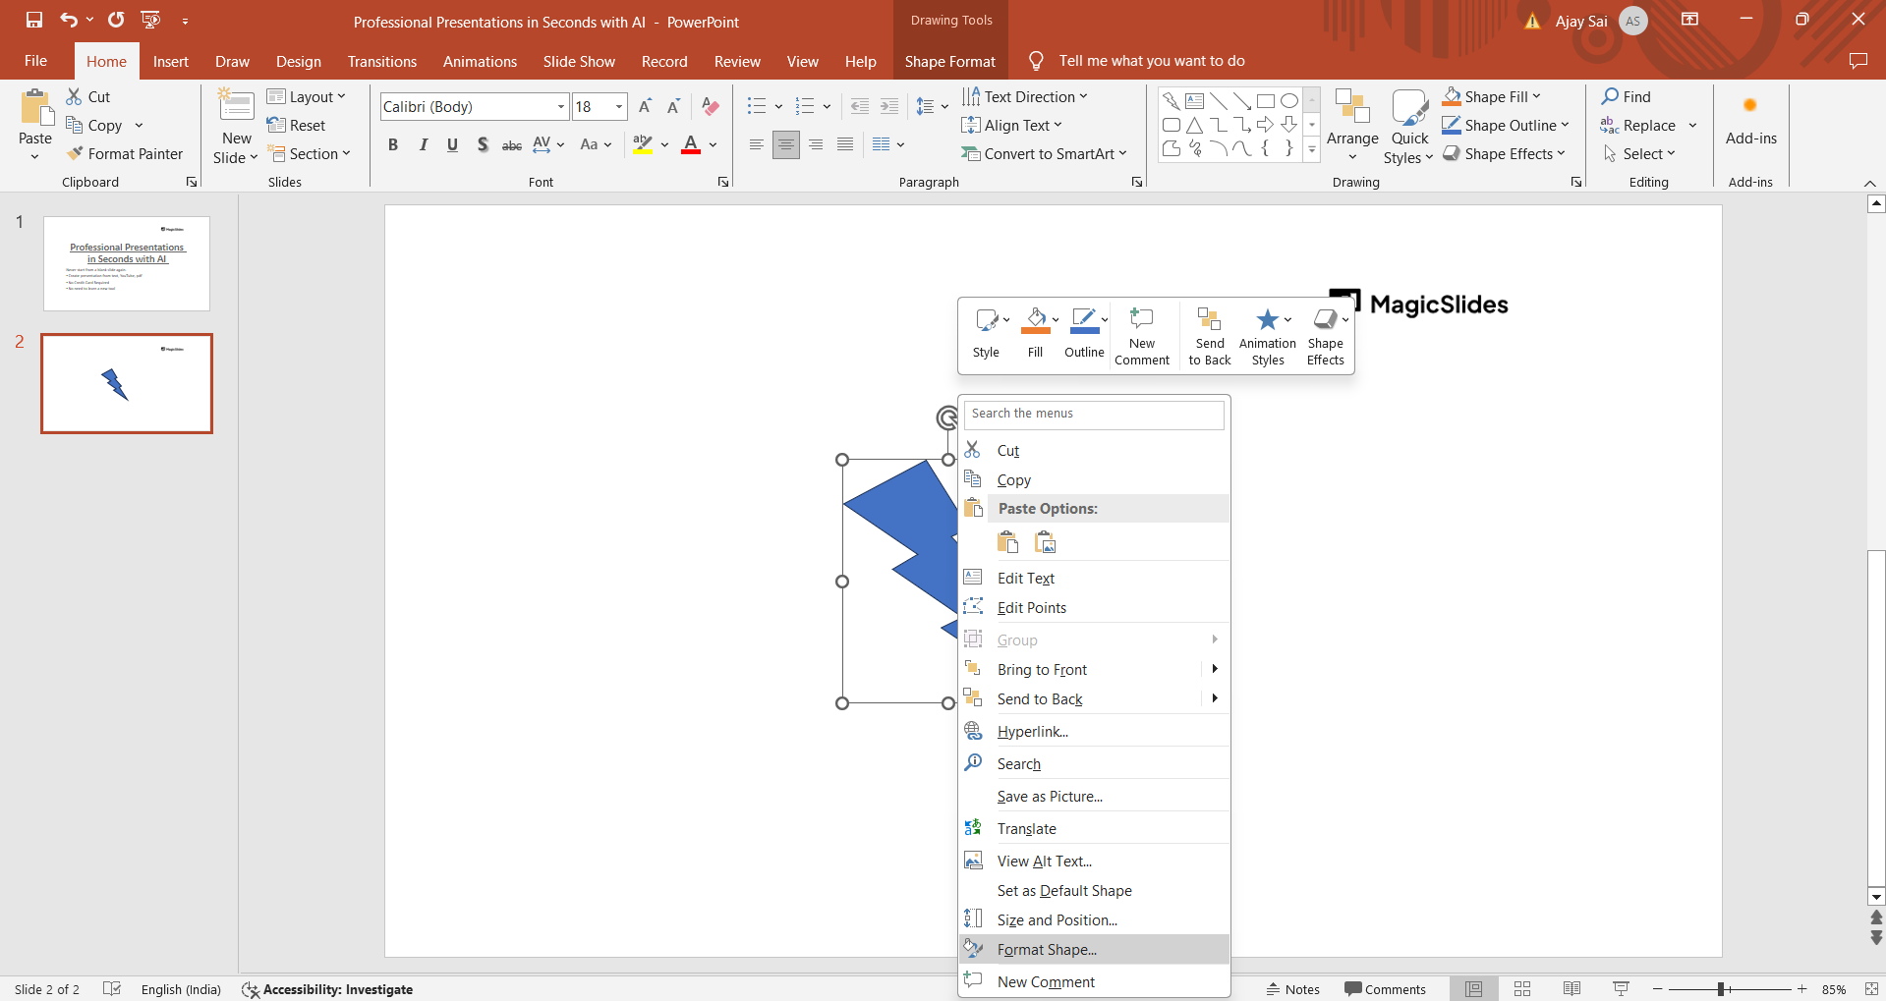The image size is (1886, 1001).
Task: Select the Text Shadow icon
Action: [483, 145]
